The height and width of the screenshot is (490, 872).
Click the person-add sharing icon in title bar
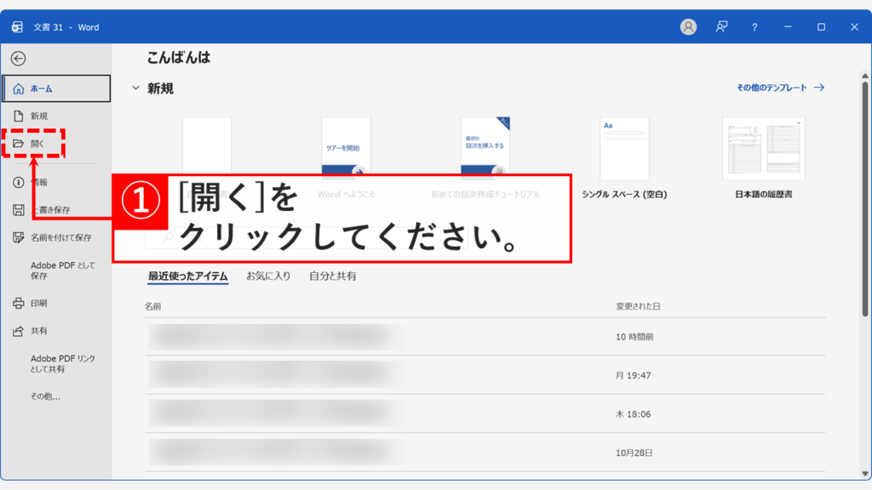(721, 26)
